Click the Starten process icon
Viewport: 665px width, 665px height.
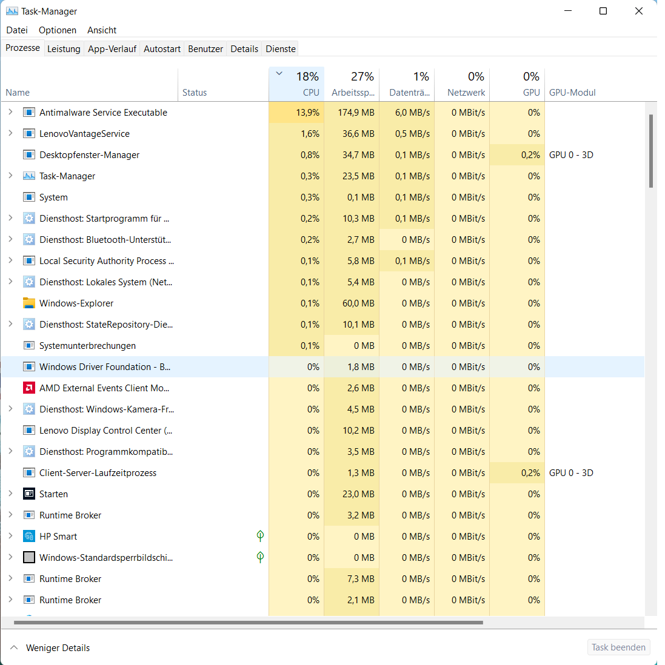click(x=29, y=494)
